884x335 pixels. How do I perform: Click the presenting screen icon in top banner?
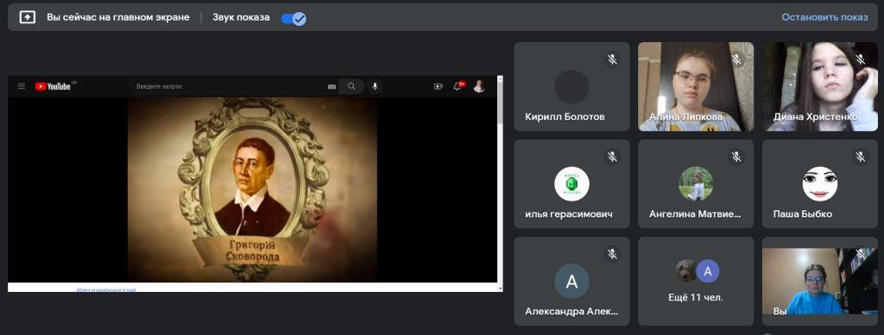click(27, 17)
